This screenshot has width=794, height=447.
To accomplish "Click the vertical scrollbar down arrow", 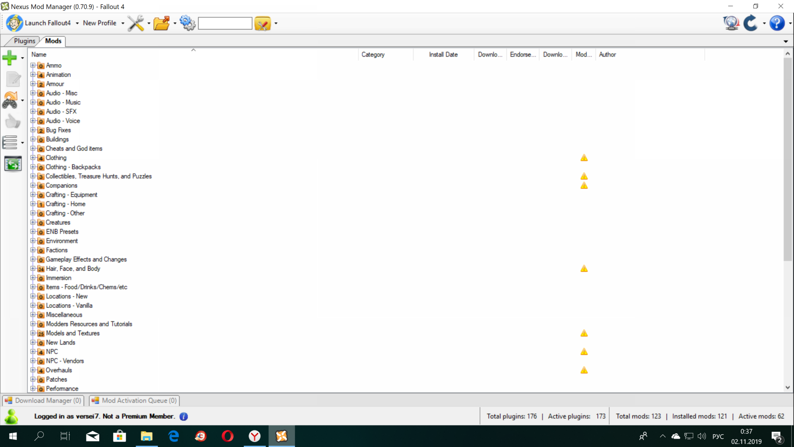I will tap(787, 387).
